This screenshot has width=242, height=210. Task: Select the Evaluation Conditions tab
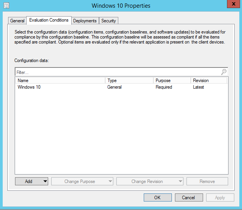click(49, 20)
